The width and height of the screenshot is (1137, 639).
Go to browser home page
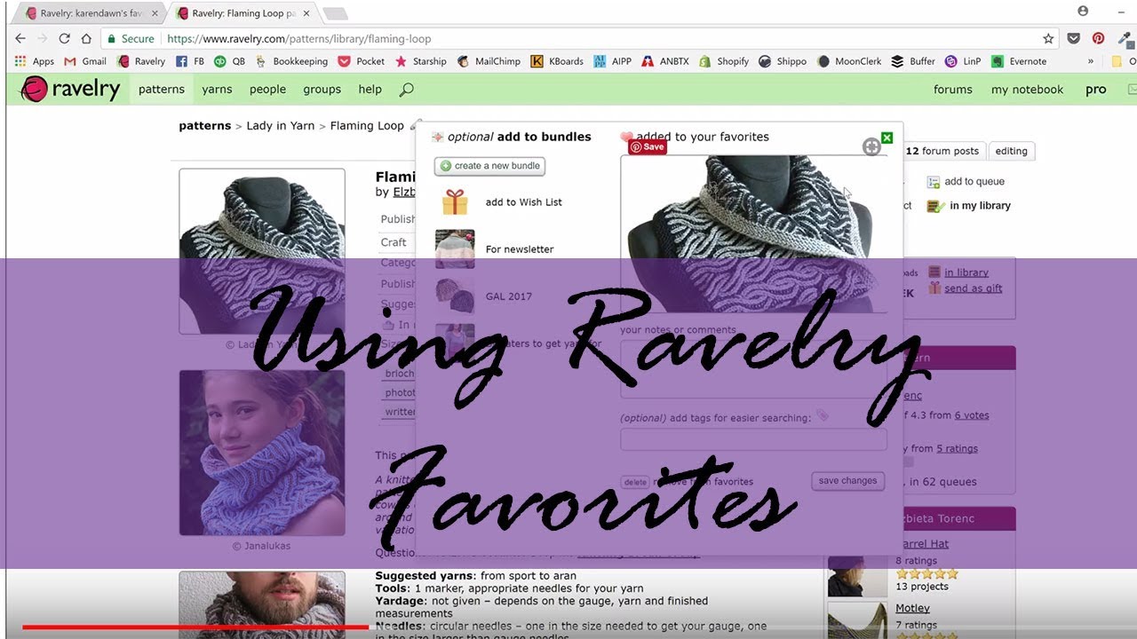coord(86,38)
